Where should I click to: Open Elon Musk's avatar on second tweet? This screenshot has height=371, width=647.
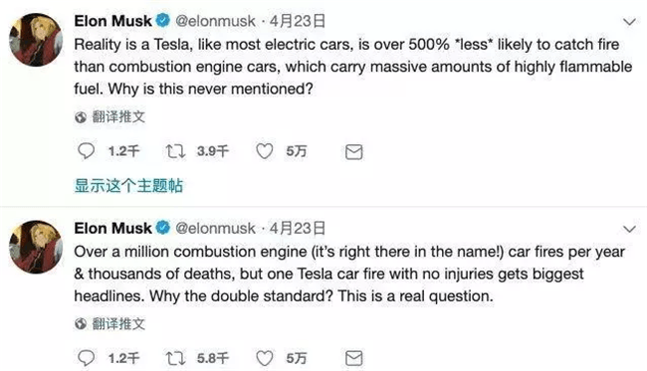click(36, 247)
